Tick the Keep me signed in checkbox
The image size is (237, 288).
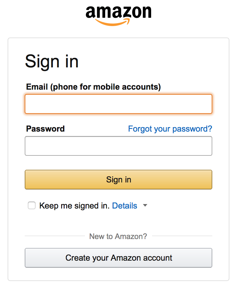(32, 206)
